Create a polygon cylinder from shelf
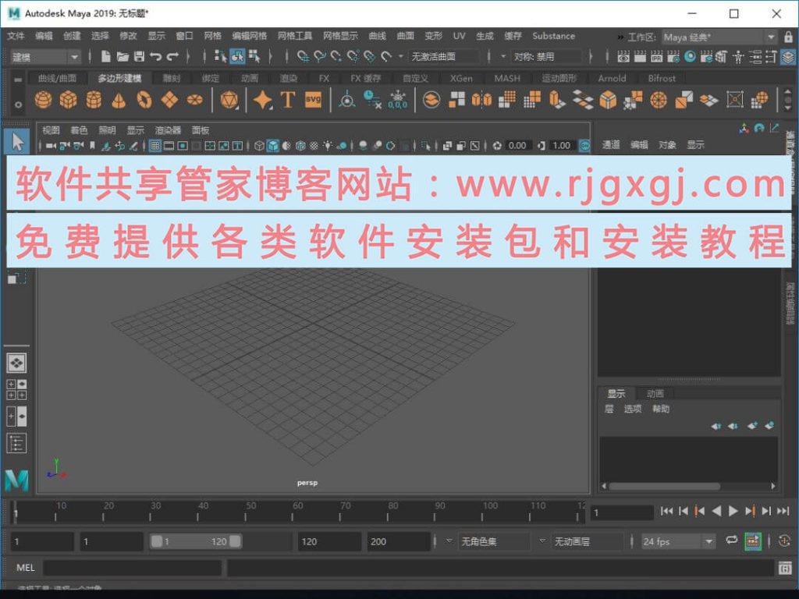 tap(94, 99)
